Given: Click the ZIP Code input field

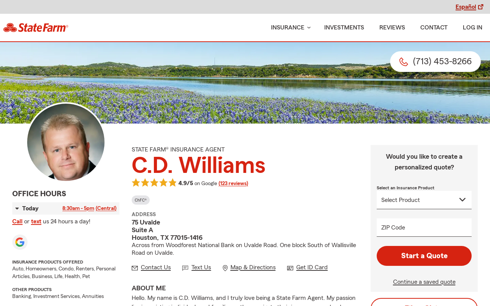Looking at the screenshot, I should [x=424, y=228].
